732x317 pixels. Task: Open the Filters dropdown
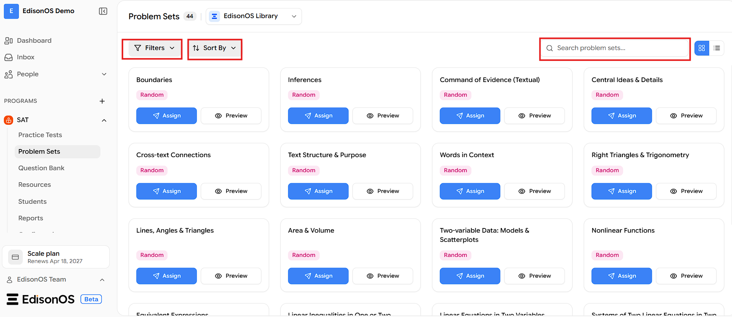154,48
